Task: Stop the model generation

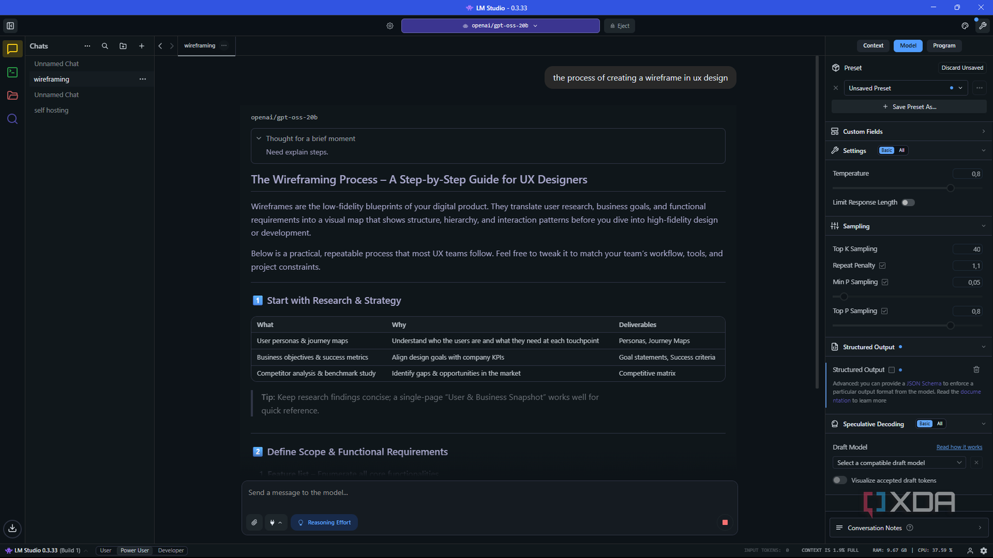Action: point(725,523)
